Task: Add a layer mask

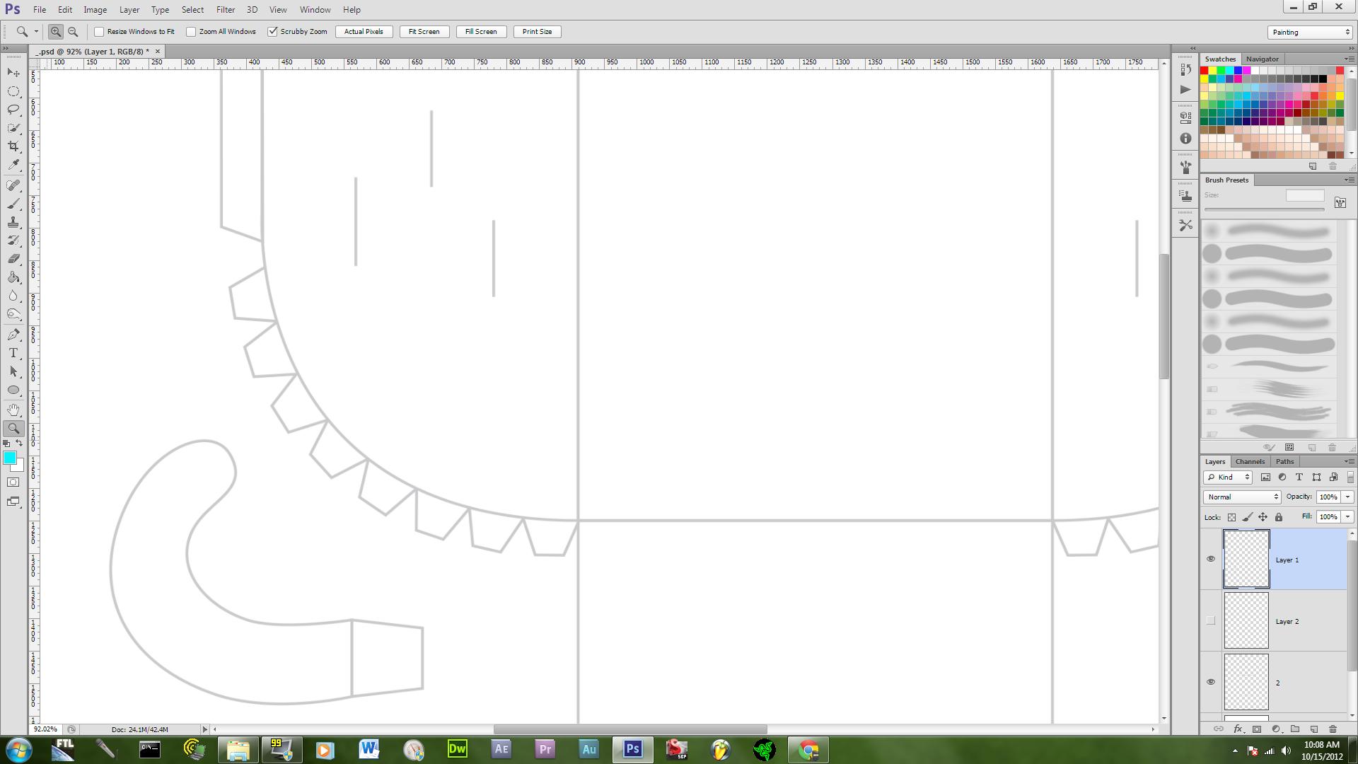Action: click(1257, 729)
